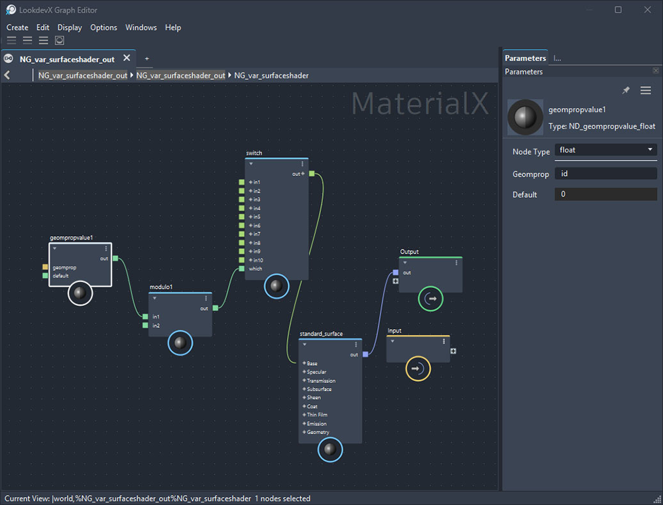Image resolution: width=663 pixels, height=505 pixels.
Task: Open the Display menu
Action: click(x=70, y=27)
